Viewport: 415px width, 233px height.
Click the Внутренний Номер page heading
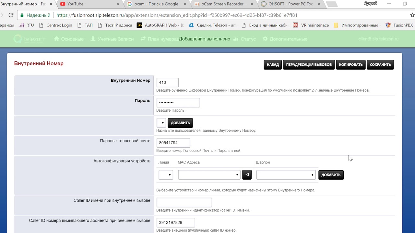[x=39, y=63]
